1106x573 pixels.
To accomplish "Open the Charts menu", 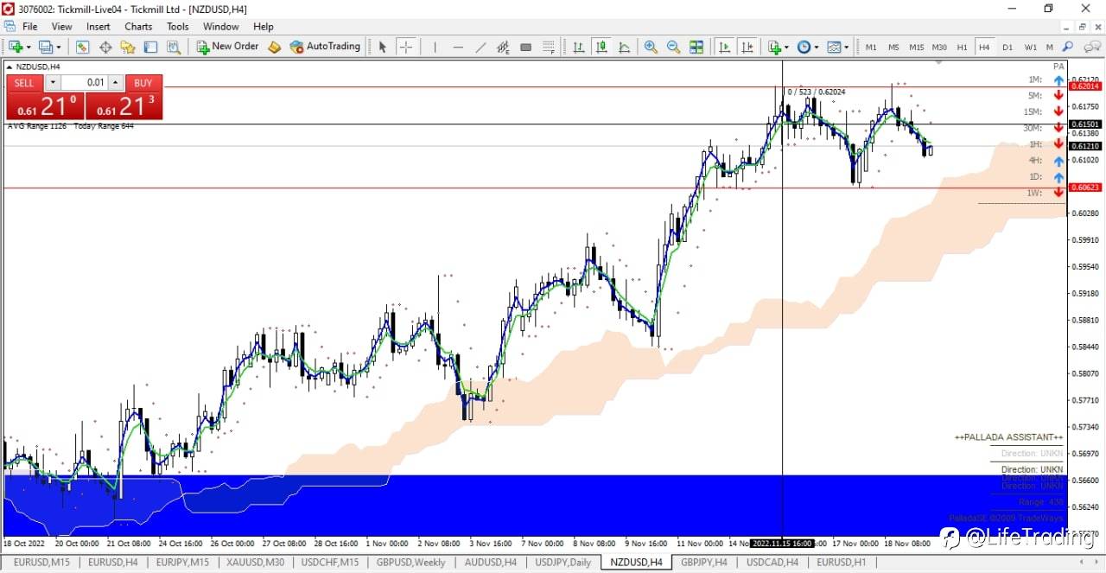I will tap(138, 27).
